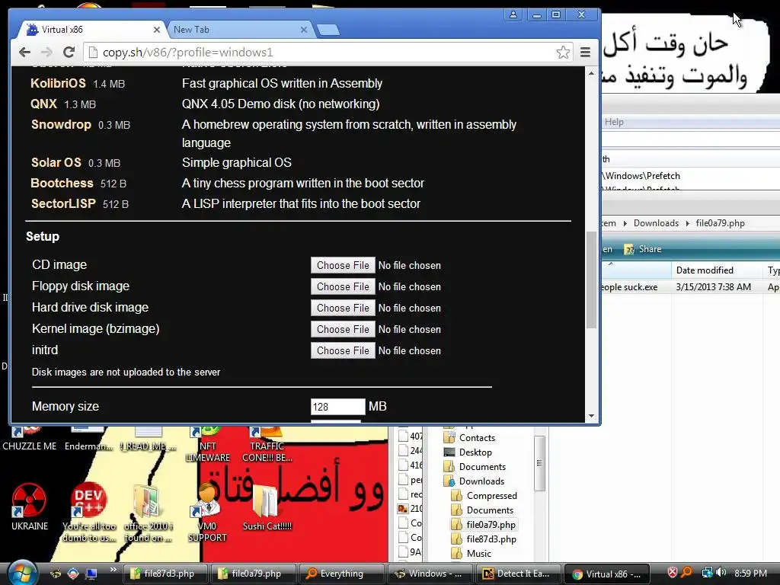Choose a file for initrd
The width and height of the screenshot is (780, 585).
(x=343, y=350)
